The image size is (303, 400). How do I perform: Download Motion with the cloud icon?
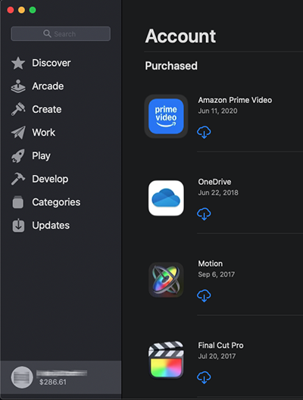(x=204, y=295)
